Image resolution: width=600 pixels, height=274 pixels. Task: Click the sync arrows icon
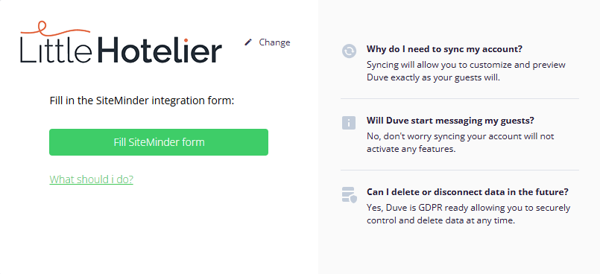(x=349, y=51)
